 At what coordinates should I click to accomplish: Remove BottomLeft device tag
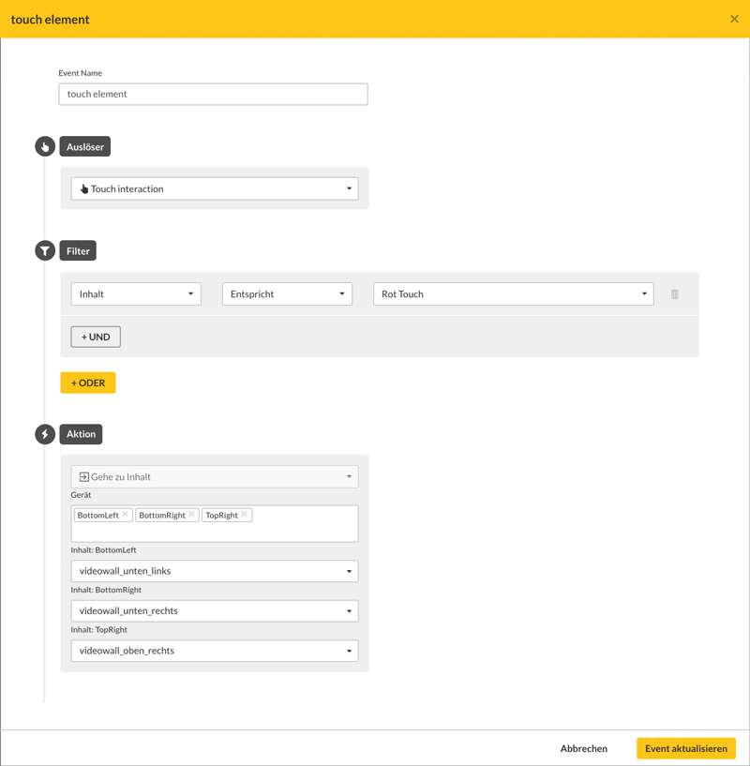(125, 514)
